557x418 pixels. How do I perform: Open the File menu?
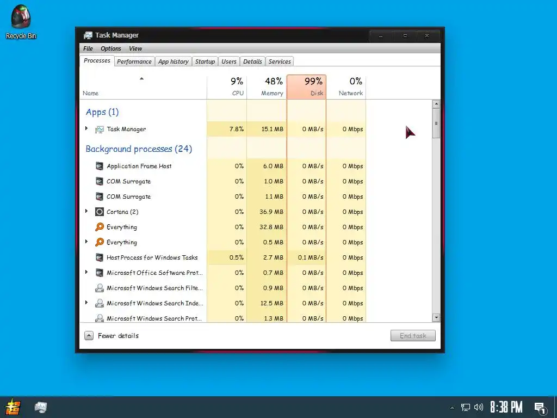88,48
